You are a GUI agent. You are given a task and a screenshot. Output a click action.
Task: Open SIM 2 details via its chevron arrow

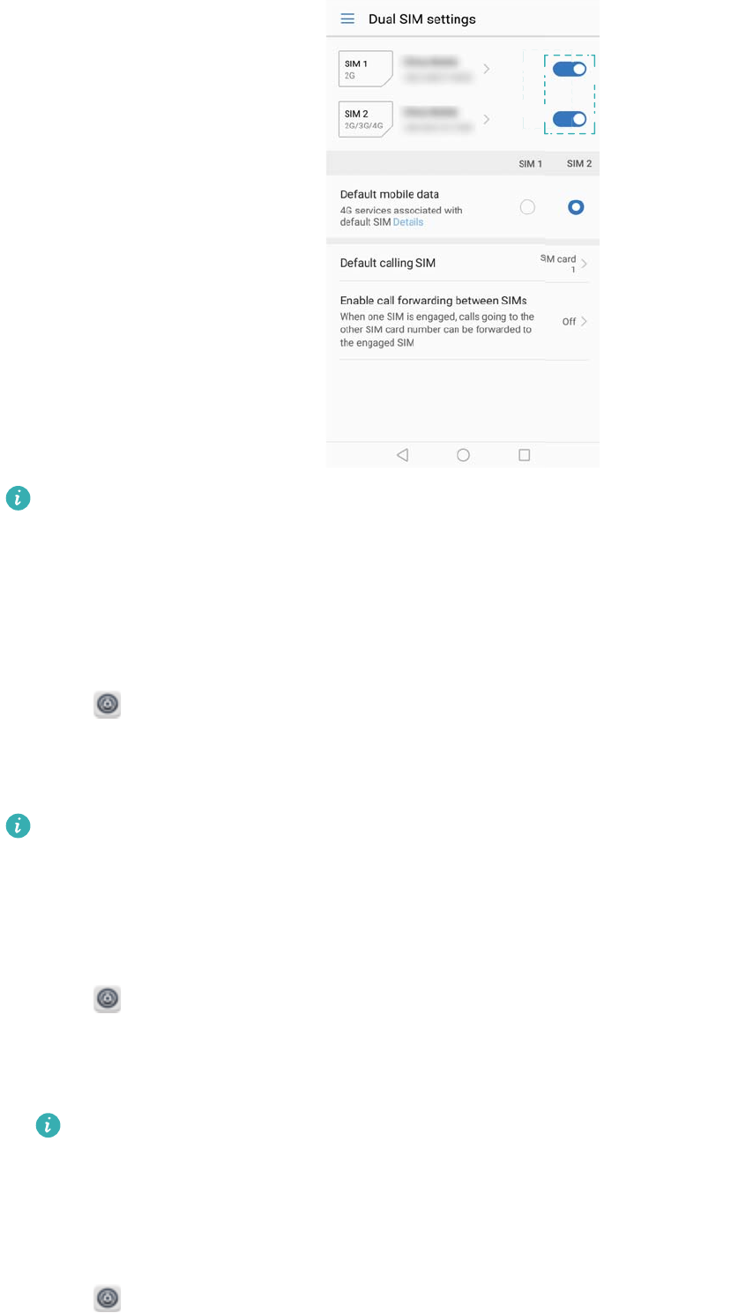(486, 119)
